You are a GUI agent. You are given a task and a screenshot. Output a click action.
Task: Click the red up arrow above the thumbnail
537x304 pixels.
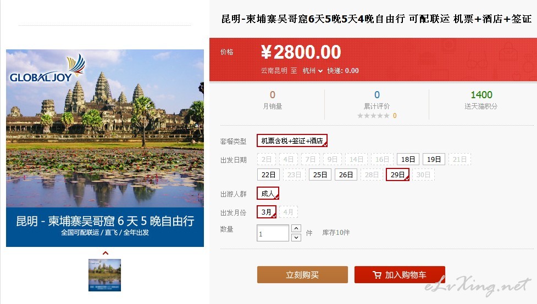pos(106,253)
